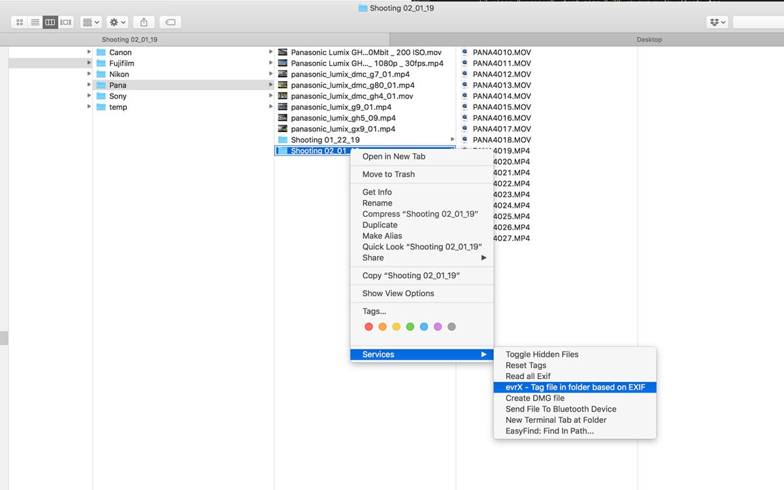Open the Share submenu
Screen dimensions: 784x490
pyautogui.click(x=421, y=257)
